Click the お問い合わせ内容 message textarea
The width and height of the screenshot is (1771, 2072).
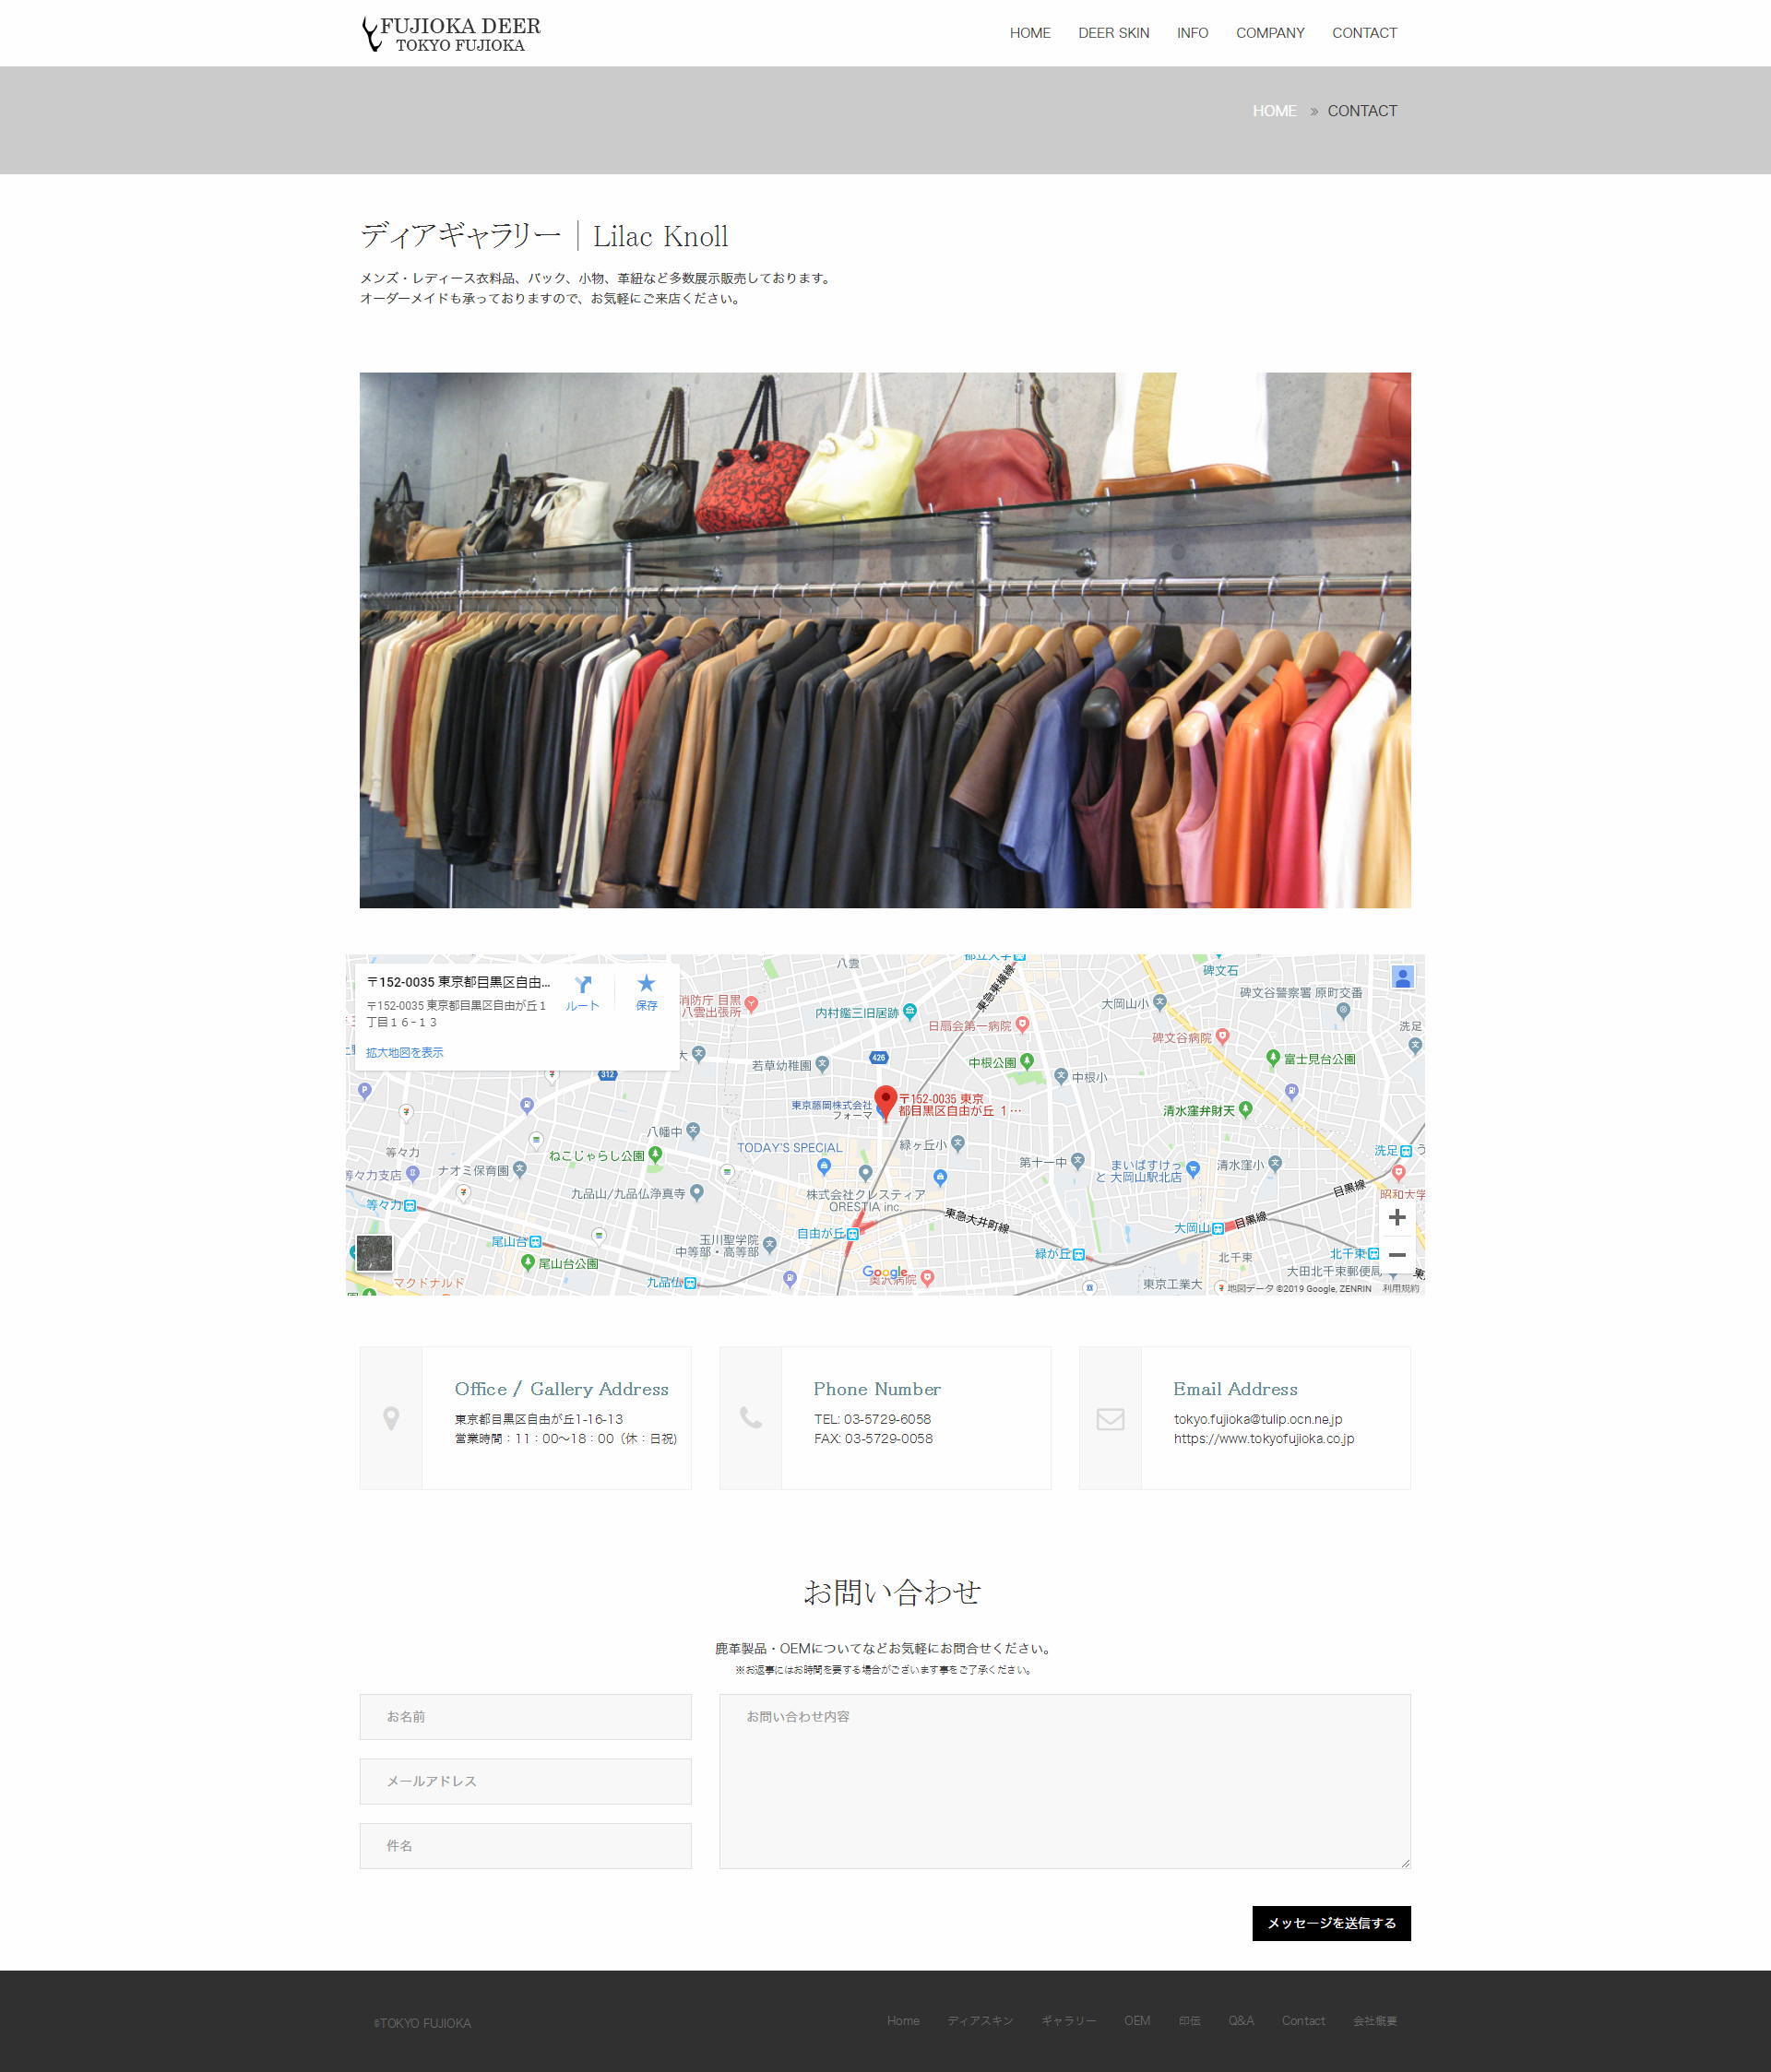pyautogui.click(x=1064, y=1781)
